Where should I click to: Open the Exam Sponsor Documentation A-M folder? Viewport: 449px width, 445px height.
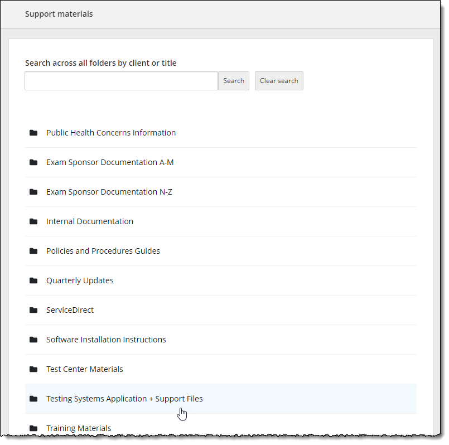(x=109, y=162)
